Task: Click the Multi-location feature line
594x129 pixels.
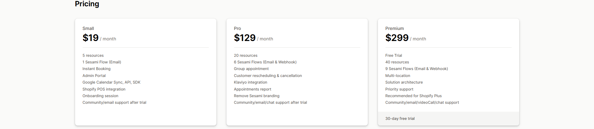Action: 397,76
